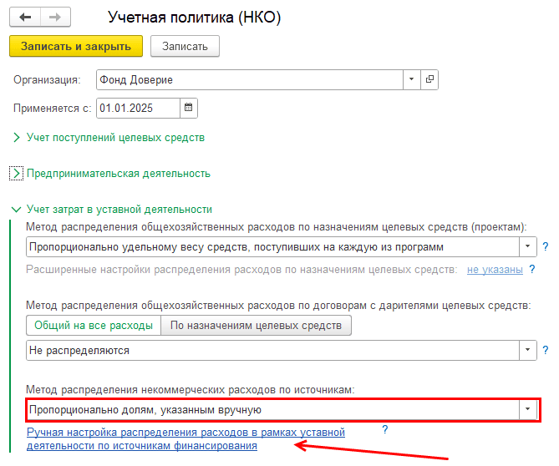Open the Организация dropdown list
559x466 pixels.
point(410,79)
